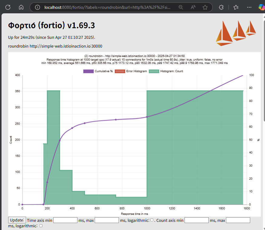This screenshot has height=230, width=265.
Task: Click cumulative curve point at 200 ms
Action: (47, 182)
